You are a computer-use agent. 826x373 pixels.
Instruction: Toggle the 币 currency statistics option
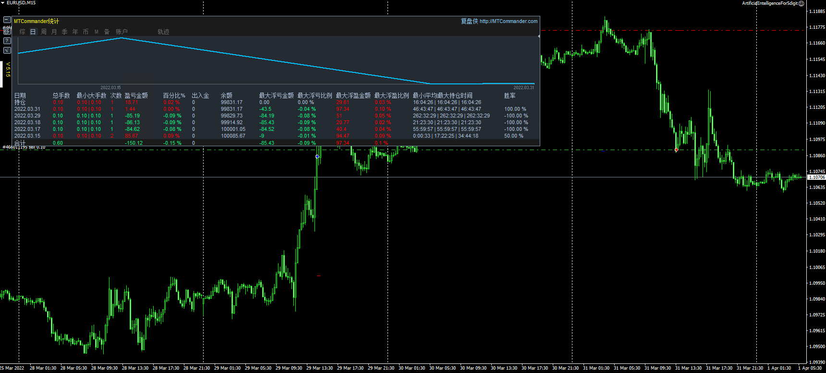point(85,32)
